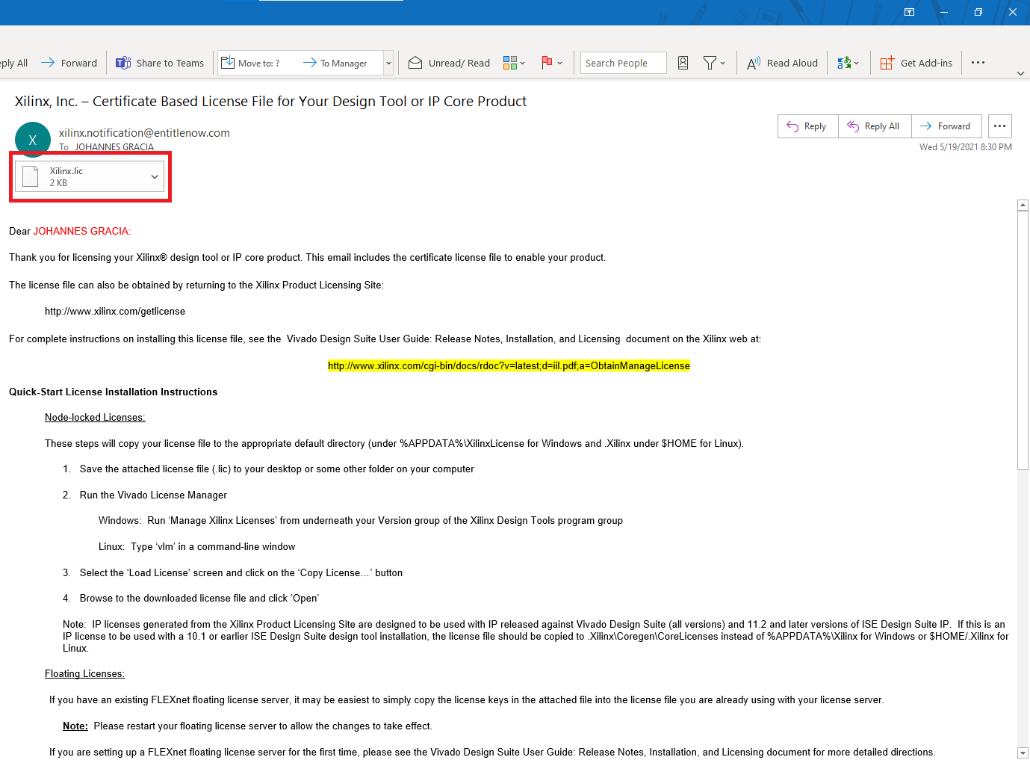Click the 'Node-locked Licenses:' heading
Image resolution: width=1030 pixels, height=760 pixels.
tap(95, 418)
